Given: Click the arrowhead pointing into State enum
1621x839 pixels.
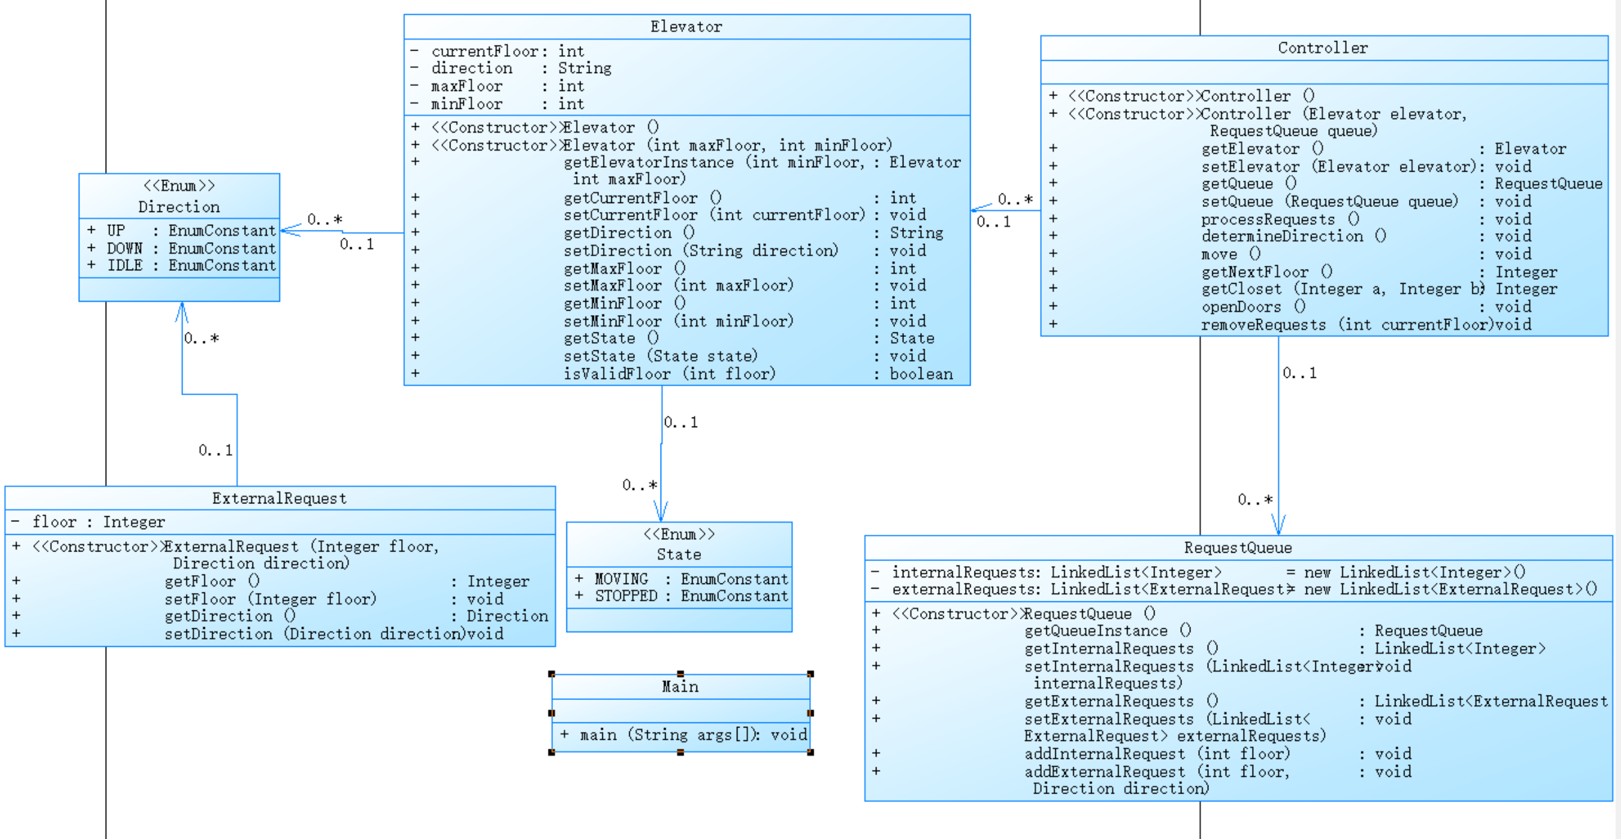Looking at the screenshot, I should 661,512.
